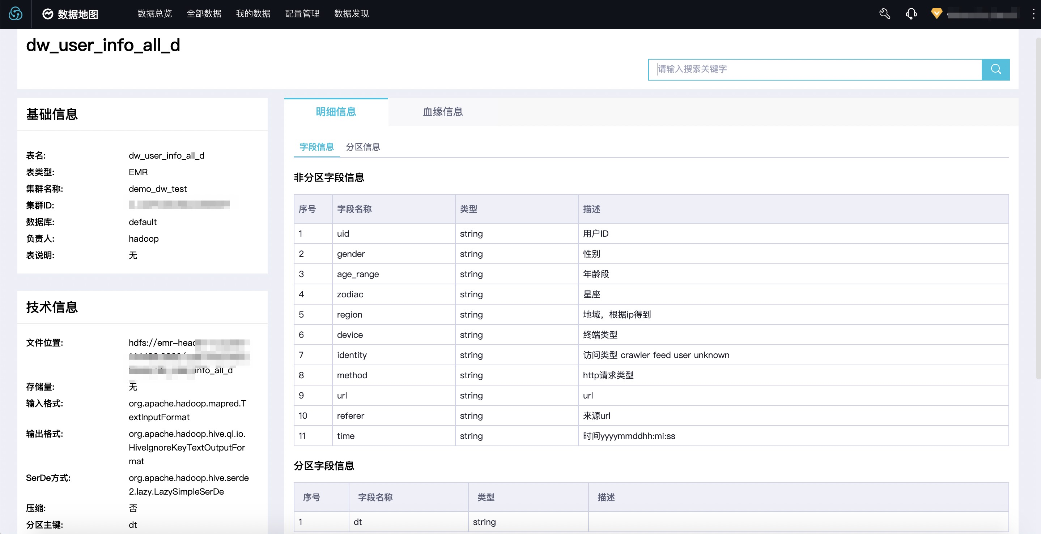The width and height of the screenshot is (1041, 534).
Task: Click the dt partition field cell
Action: point(409,522)
